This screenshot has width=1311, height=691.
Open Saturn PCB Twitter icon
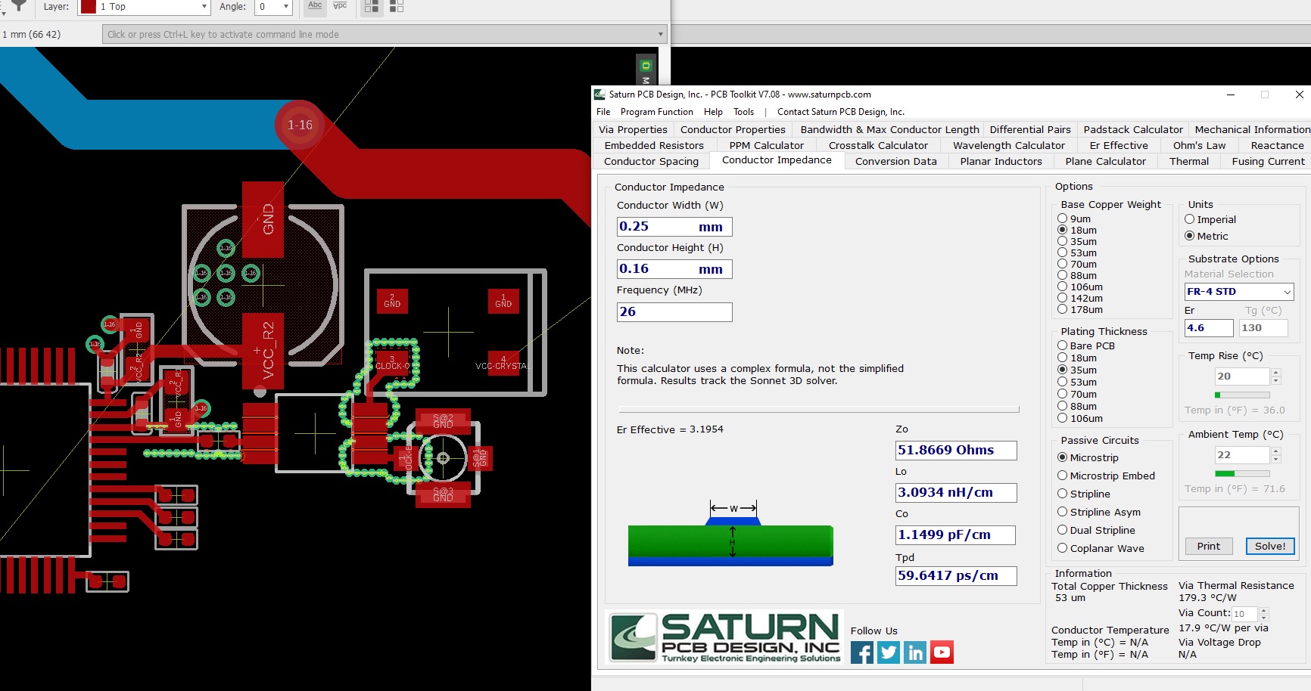[889, 652]
